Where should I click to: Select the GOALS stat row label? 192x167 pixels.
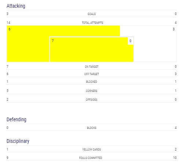click(x=91, y=14)
